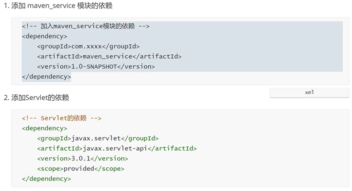Click the comment 'Servlet的依赖'
352x191 pixels.
tap(61, 118)
